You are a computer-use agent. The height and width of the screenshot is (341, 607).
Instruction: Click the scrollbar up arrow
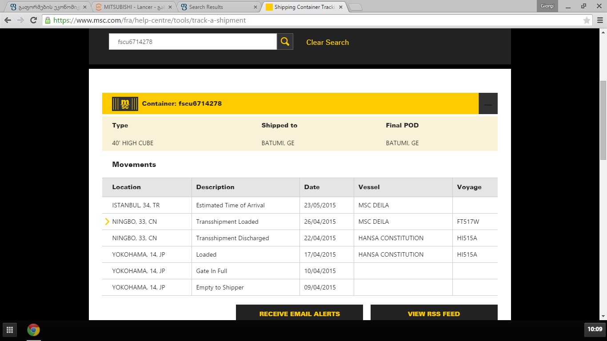click(x=603, y=32)
